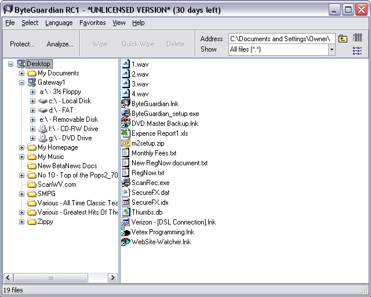
Task: Select the Monthly Fees.txt document icon
Action: tap(126, 153)
